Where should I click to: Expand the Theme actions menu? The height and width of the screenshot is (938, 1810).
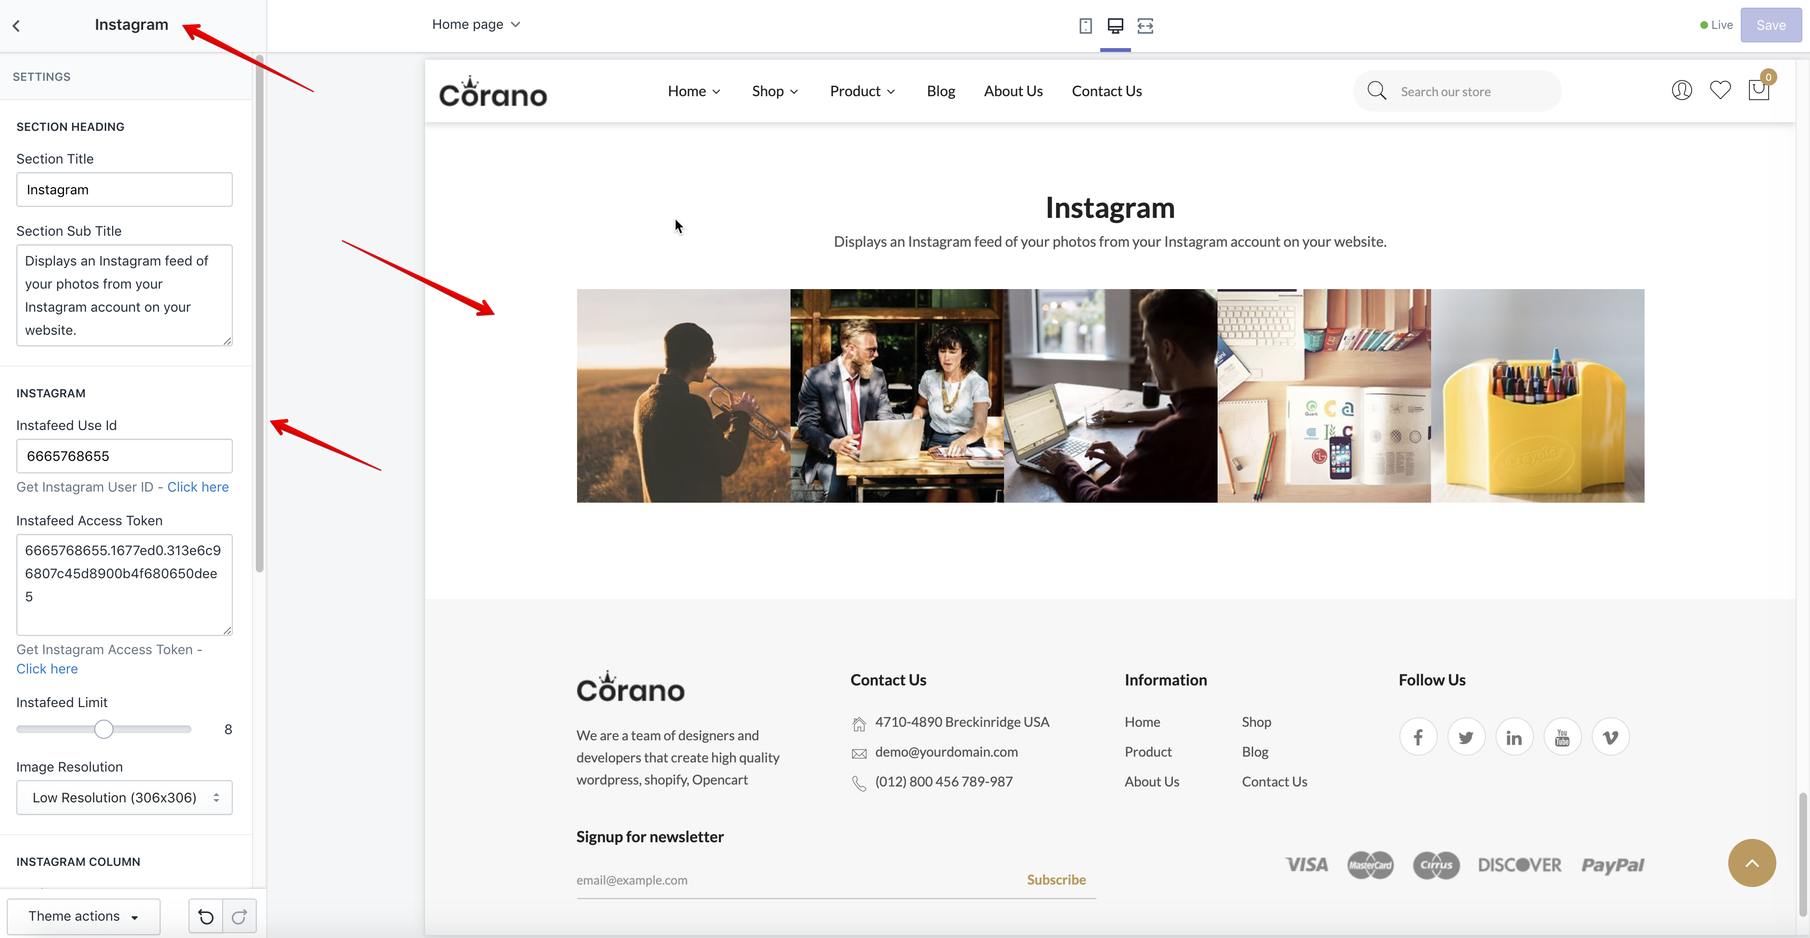coord(84,916)
